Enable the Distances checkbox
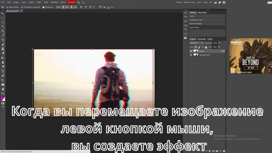272x153 pixels. pyautogui.click(x=43, y=7)
